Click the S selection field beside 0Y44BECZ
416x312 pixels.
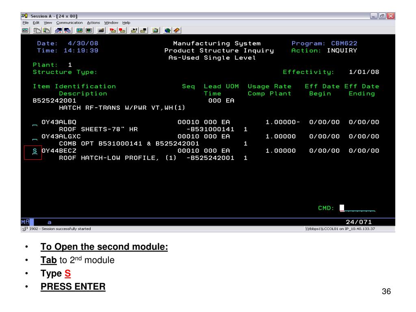point(35,151)
